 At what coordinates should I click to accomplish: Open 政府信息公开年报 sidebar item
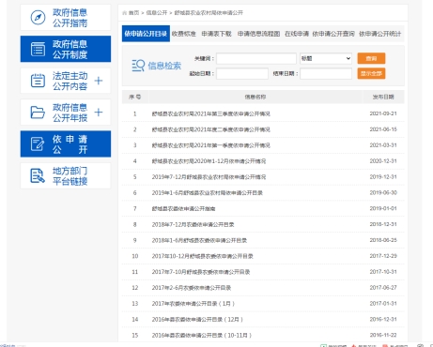[66, 113]
